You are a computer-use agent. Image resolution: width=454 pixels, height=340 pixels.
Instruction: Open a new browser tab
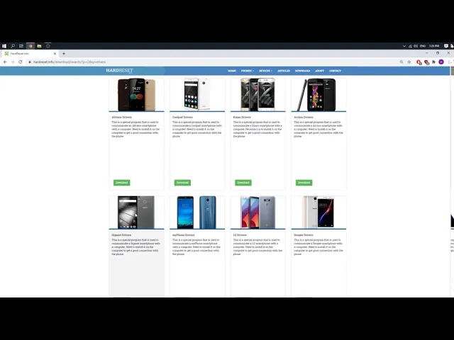tap(64, 54)
